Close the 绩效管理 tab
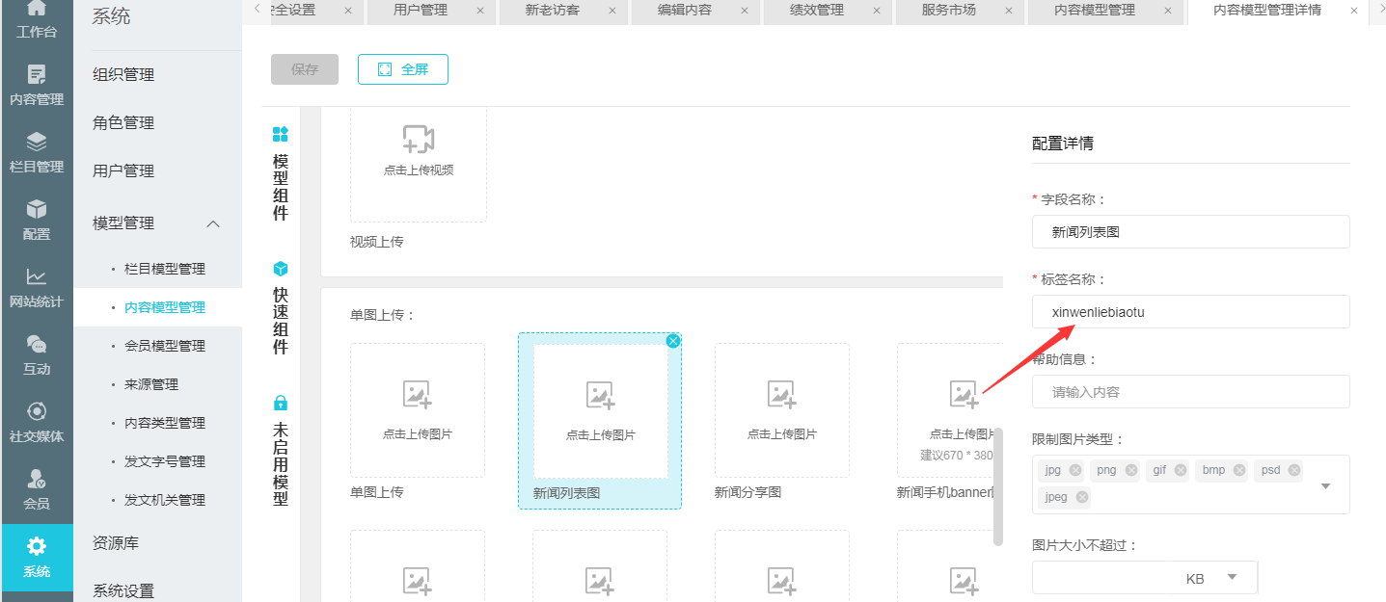 pos(876,11)
